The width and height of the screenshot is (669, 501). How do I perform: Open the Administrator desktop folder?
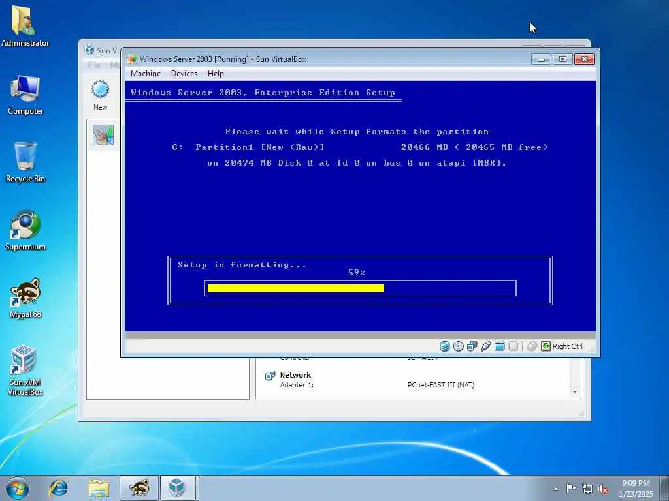pos(25,26)
